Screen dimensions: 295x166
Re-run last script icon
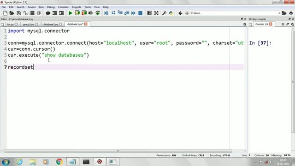[x=97, y=13]
